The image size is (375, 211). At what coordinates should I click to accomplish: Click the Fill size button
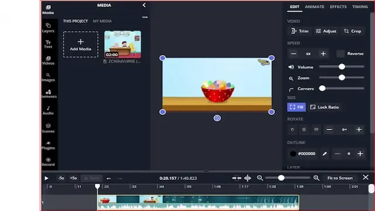point(296,107)
